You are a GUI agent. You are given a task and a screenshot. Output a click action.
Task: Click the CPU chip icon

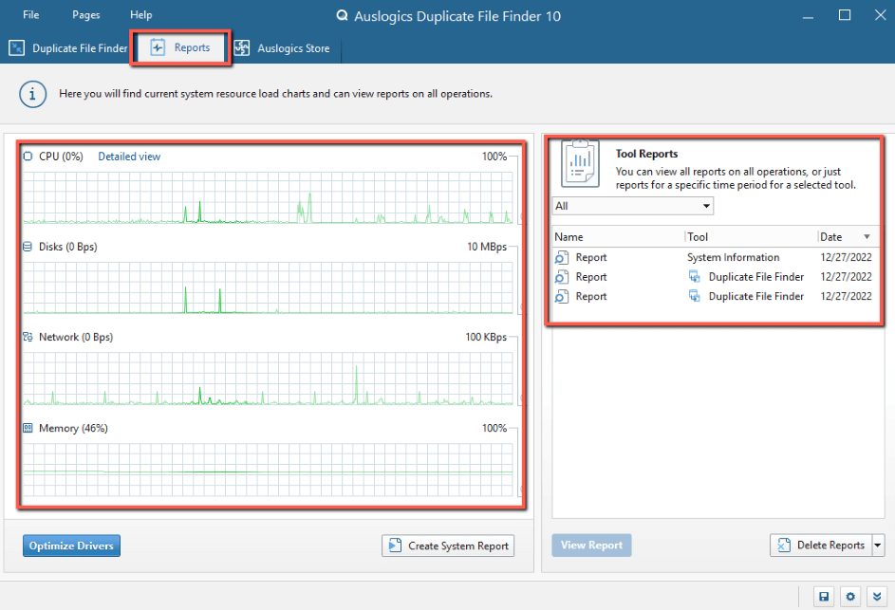tap(28, 156)
